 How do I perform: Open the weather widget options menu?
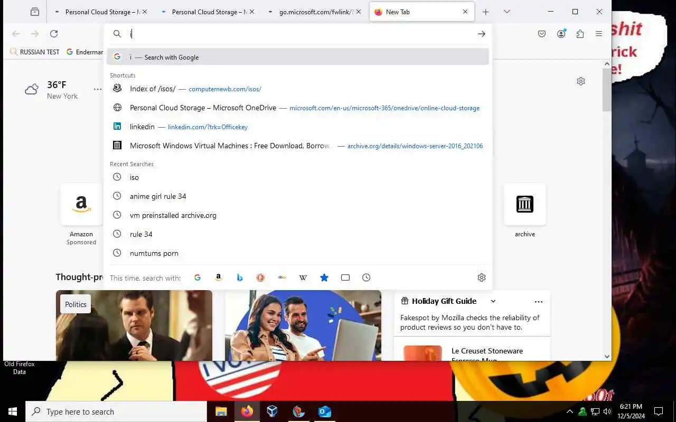[x=98, y=89]
